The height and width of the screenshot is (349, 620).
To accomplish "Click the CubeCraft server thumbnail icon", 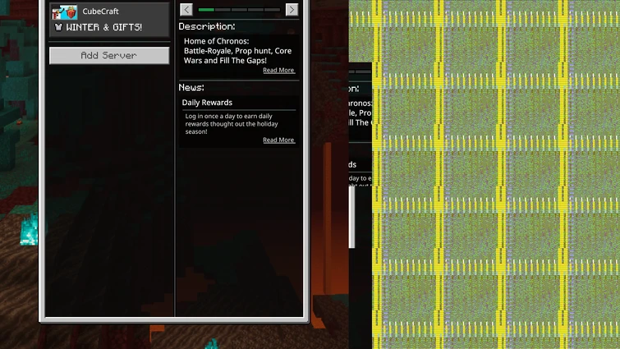I will point(64,12).
